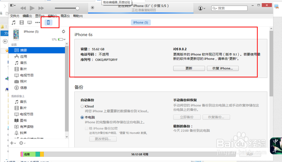The image size is (282, 162).
Task: Click back arrow in the background window
Action: point(5,41)
